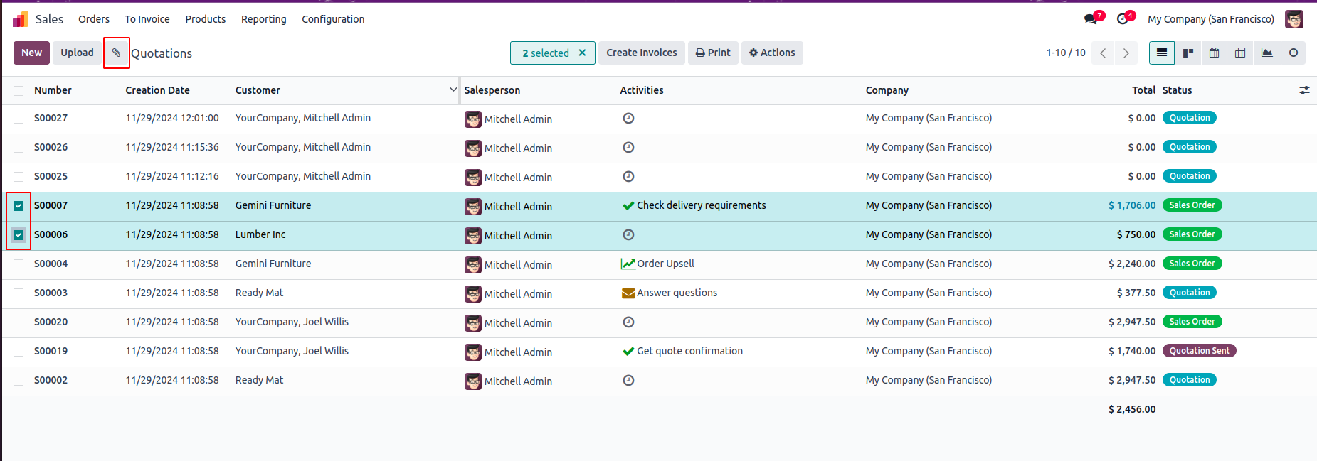Go to the next page of records
Screen dimensions: 1317x461
coord(1126,53)
